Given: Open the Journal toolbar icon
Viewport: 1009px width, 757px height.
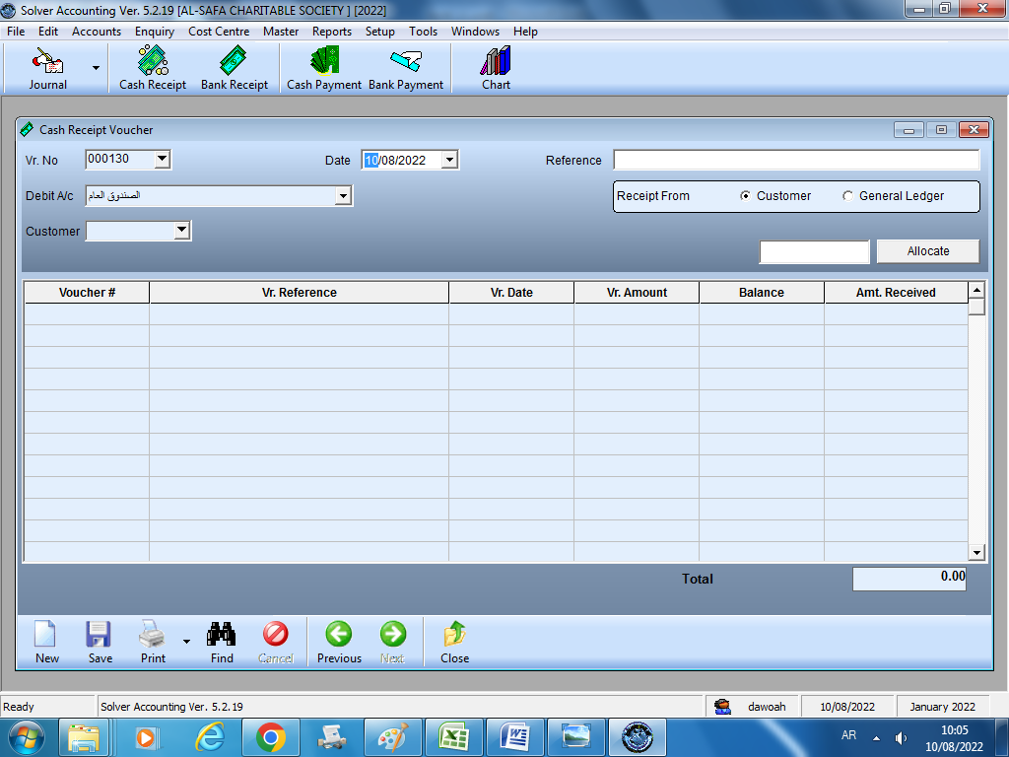Looking at the screenshot, I should tap(47, 69).
